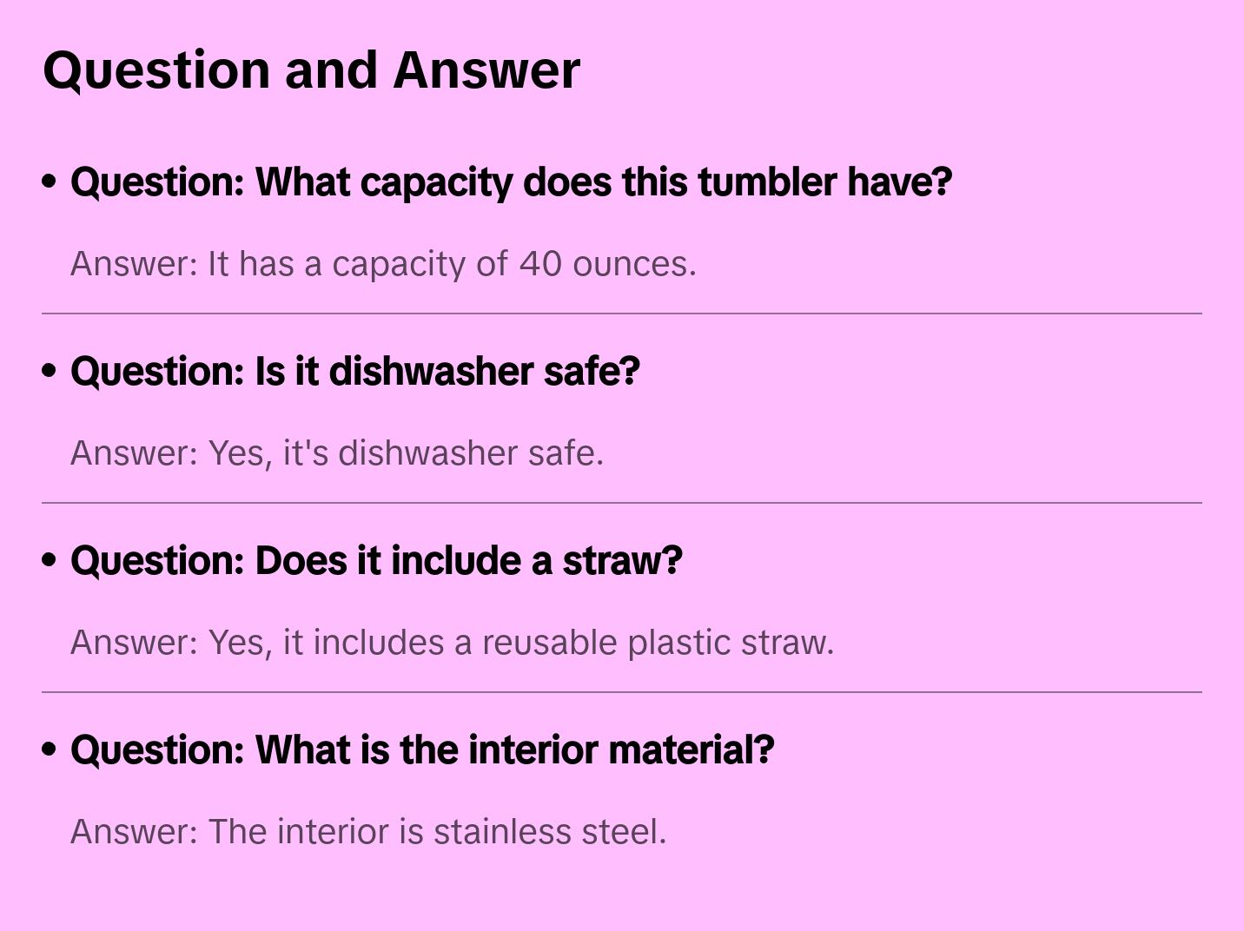This screenshot has width=1244, height=931.
Task: Expand the 'Does it include a straw?' question
Action: (x=376, y=561)
